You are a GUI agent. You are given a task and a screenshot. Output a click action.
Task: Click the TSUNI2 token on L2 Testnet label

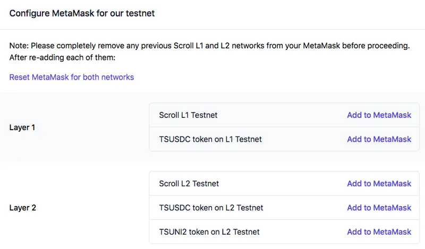coord(209,232)
